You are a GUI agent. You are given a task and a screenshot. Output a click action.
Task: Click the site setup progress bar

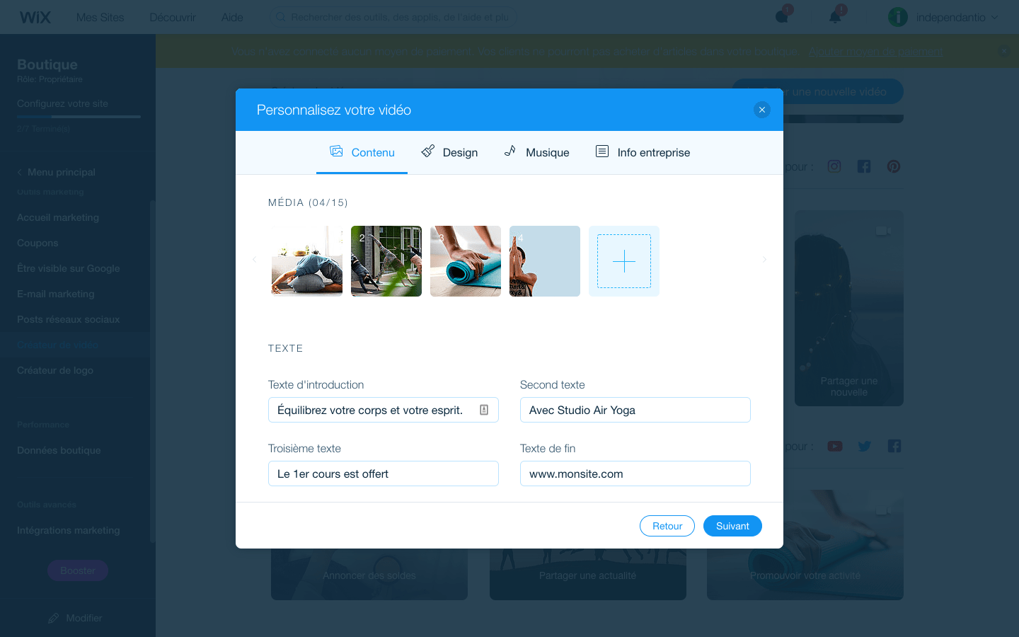pyautogui.click(x=79, y=116)
